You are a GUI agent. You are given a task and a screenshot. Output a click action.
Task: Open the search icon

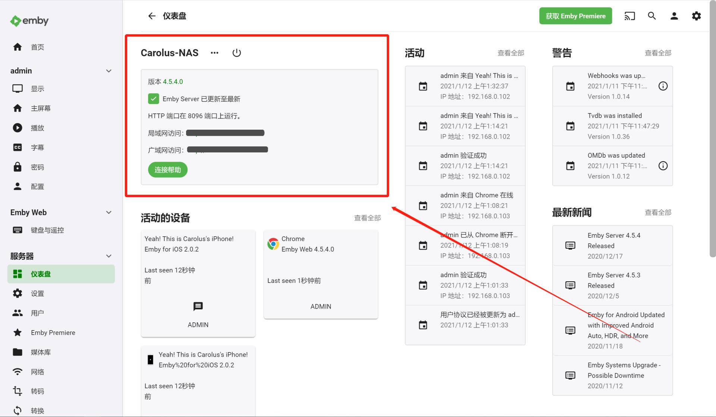(652, 16)
